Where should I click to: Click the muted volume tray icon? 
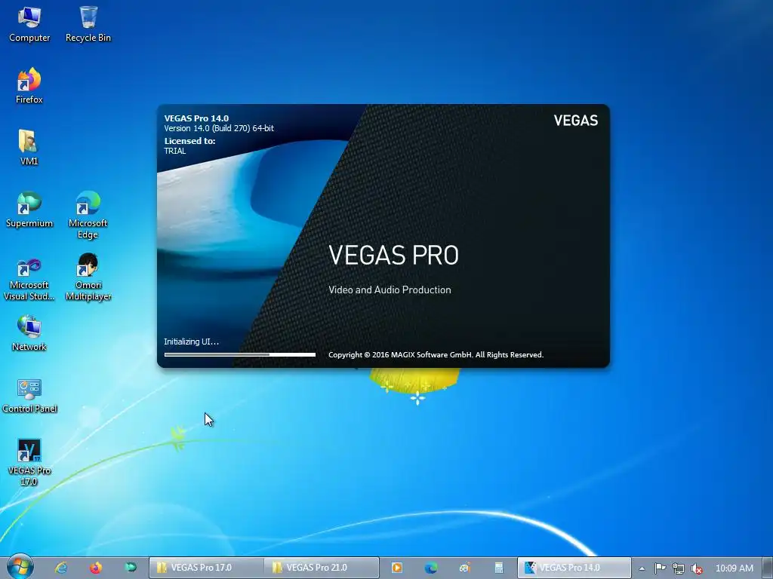697,568
